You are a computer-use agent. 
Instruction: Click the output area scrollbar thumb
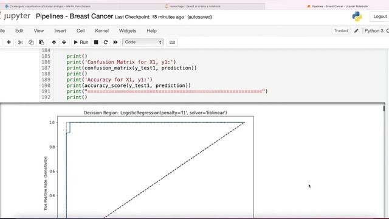pyautogui.click(x=384, y=108)
